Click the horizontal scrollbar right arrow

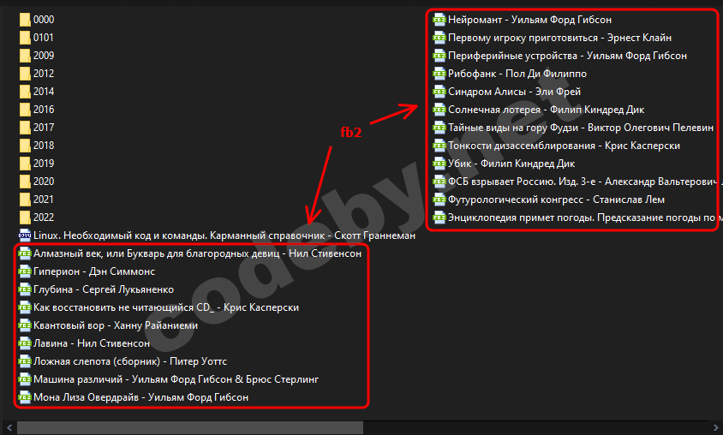(x=715, y=427)
